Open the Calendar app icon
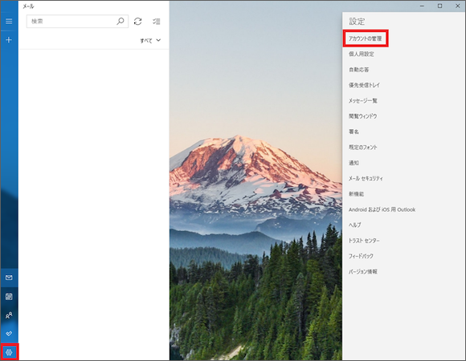This screenshot has width=466, height=361. coord(9,296)
